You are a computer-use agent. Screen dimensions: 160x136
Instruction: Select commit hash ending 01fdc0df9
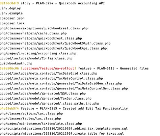[9, 3]
